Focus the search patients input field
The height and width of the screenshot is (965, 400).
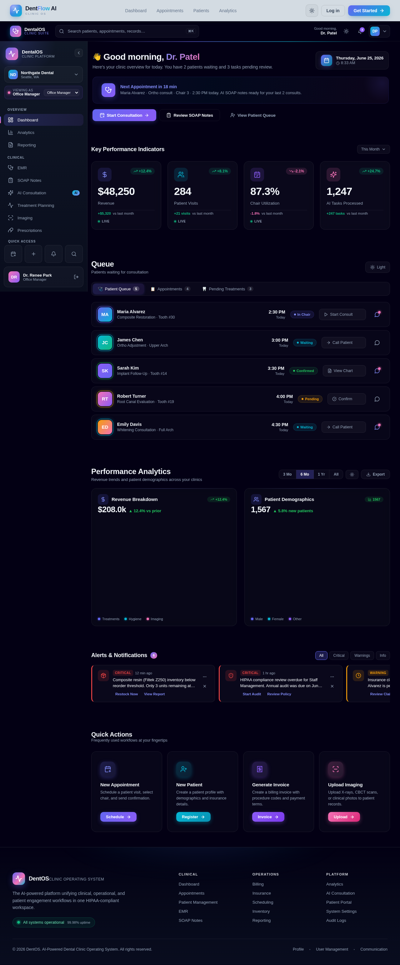(x=127, y=32)
